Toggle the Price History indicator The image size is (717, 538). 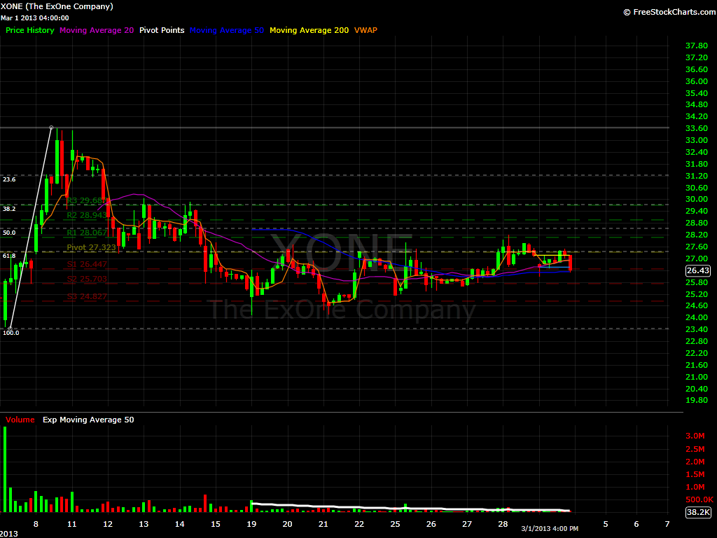(x=29, y=30)
